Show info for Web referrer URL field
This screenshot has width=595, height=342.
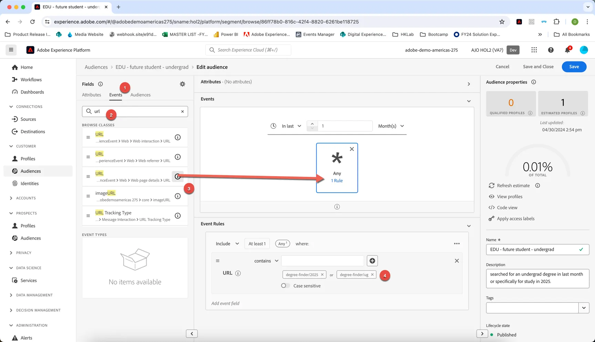[178, 157]
